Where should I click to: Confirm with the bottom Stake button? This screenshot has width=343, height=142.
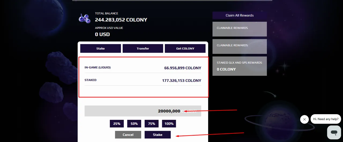158,135
